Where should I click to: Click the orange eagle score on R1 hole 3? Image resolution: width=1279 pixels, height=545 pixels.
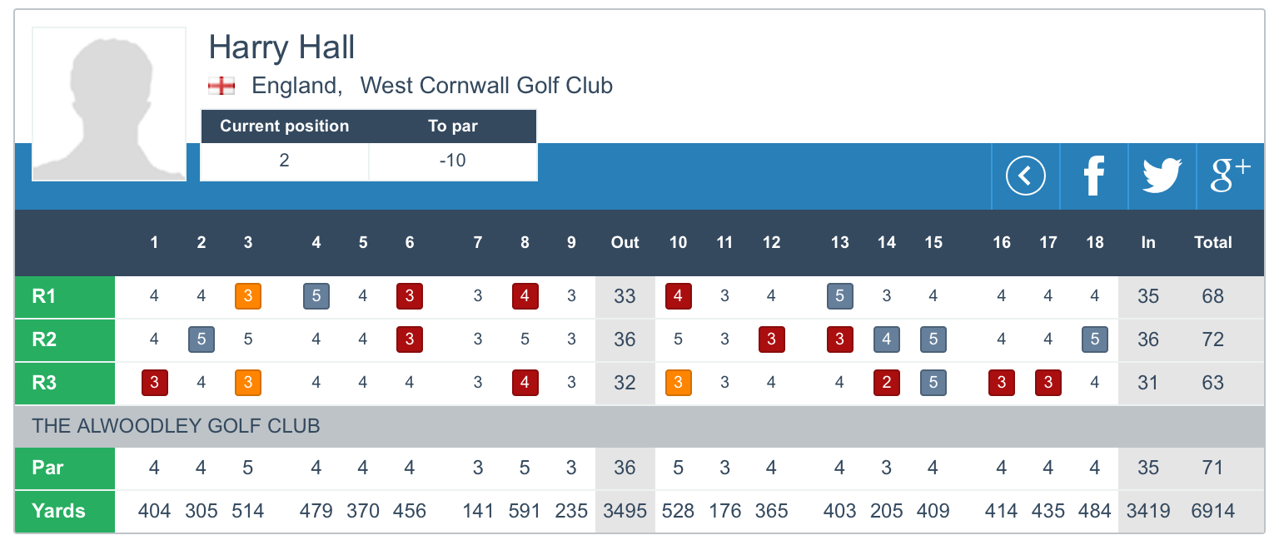point(248,296)
